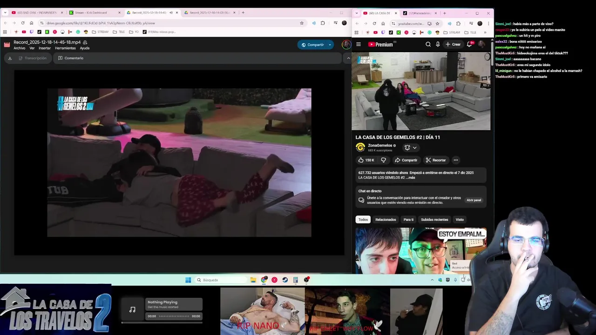Click the YouTube video Compartir button
The height and width of the screenshot is (335, 596).
406,160
